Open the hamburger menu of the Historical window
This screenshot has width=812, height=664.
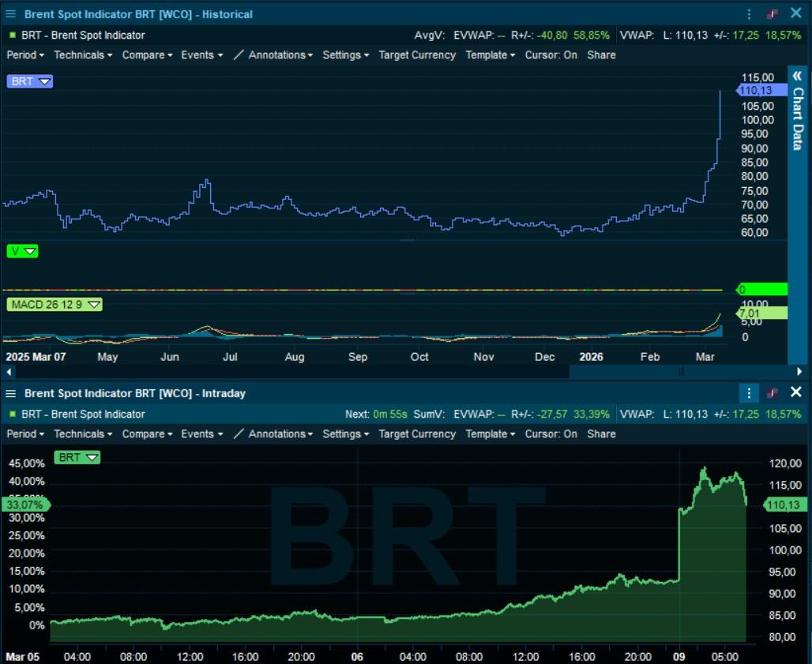click(10, 14)
